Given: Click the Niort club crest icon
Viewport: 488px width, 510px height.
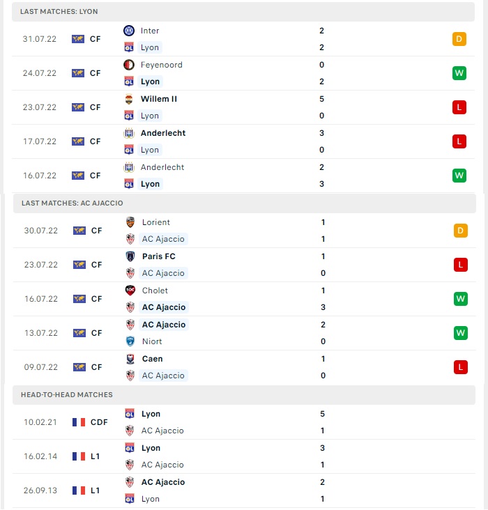Looking at the screenshot, I should 130,341.
